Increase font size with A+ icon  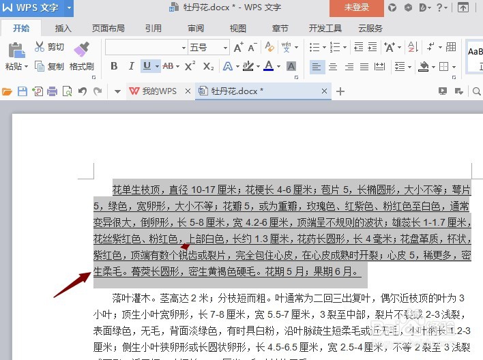click(x=238, y=48)
